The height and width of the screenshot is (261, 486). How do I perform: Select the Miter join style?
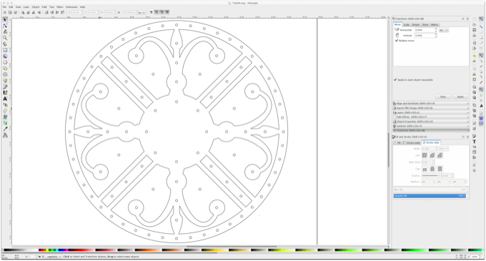[x=425, y=155]
